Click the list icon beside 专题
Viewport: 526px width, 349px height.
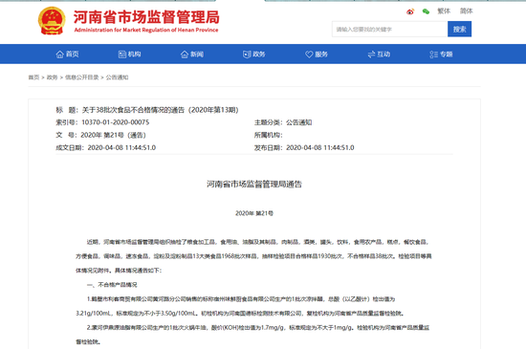[434, 55]
